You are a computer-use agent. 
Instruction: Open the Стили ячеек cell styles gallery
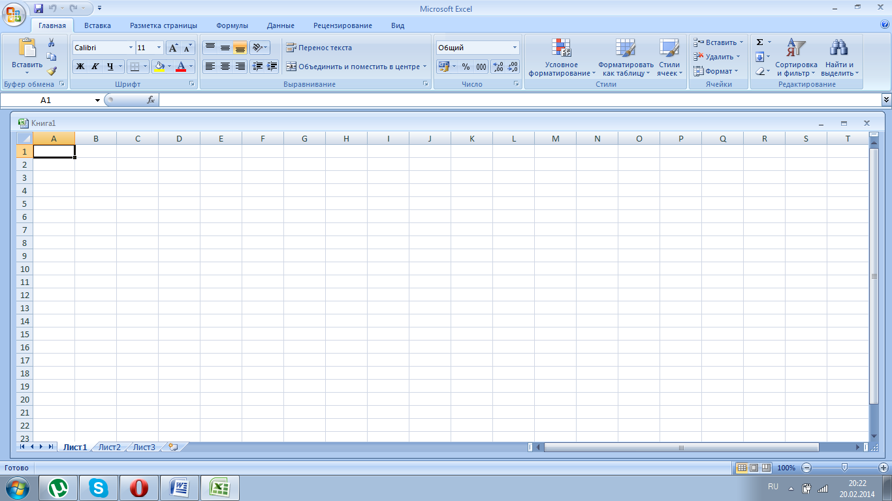[x=669, y=57]
